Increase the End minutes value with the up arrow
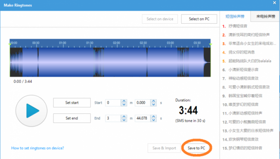Image resolution: width=280 pixels, height=159 pixels. coord(124,116)
